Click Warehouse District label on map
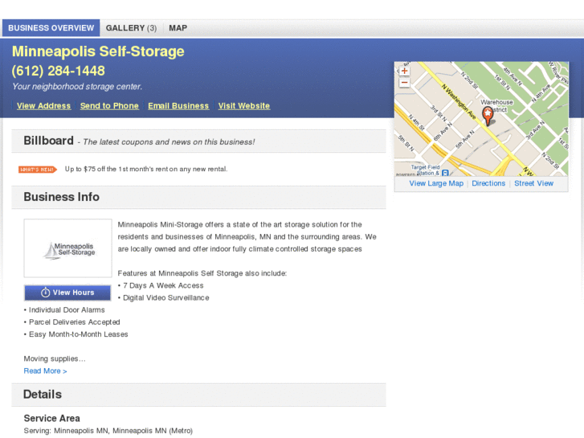This screenshot has height=438, width=584. [x=497, y=105]
